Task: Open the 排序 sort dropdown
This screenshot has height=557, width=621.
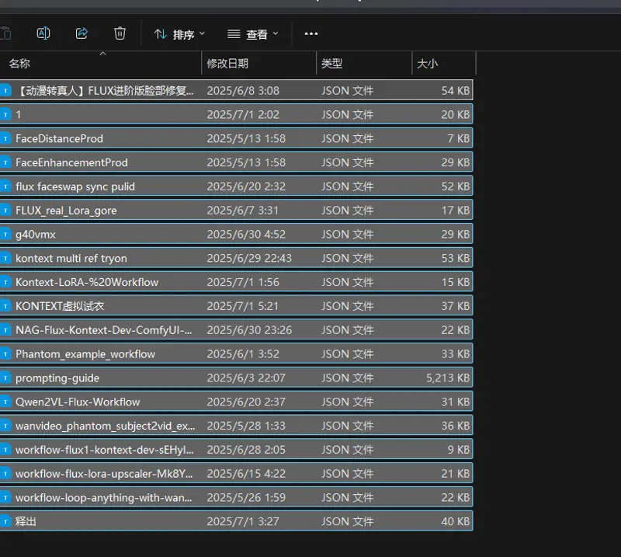Action: (179, 34)
